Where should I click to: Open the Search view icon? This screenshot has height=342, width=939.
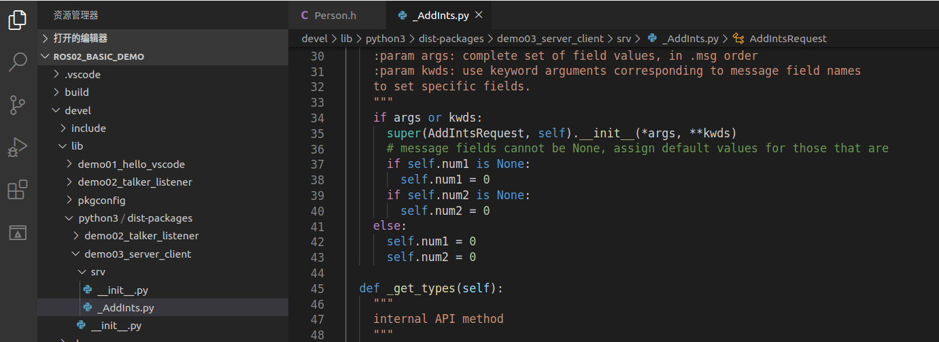(18, 63)
